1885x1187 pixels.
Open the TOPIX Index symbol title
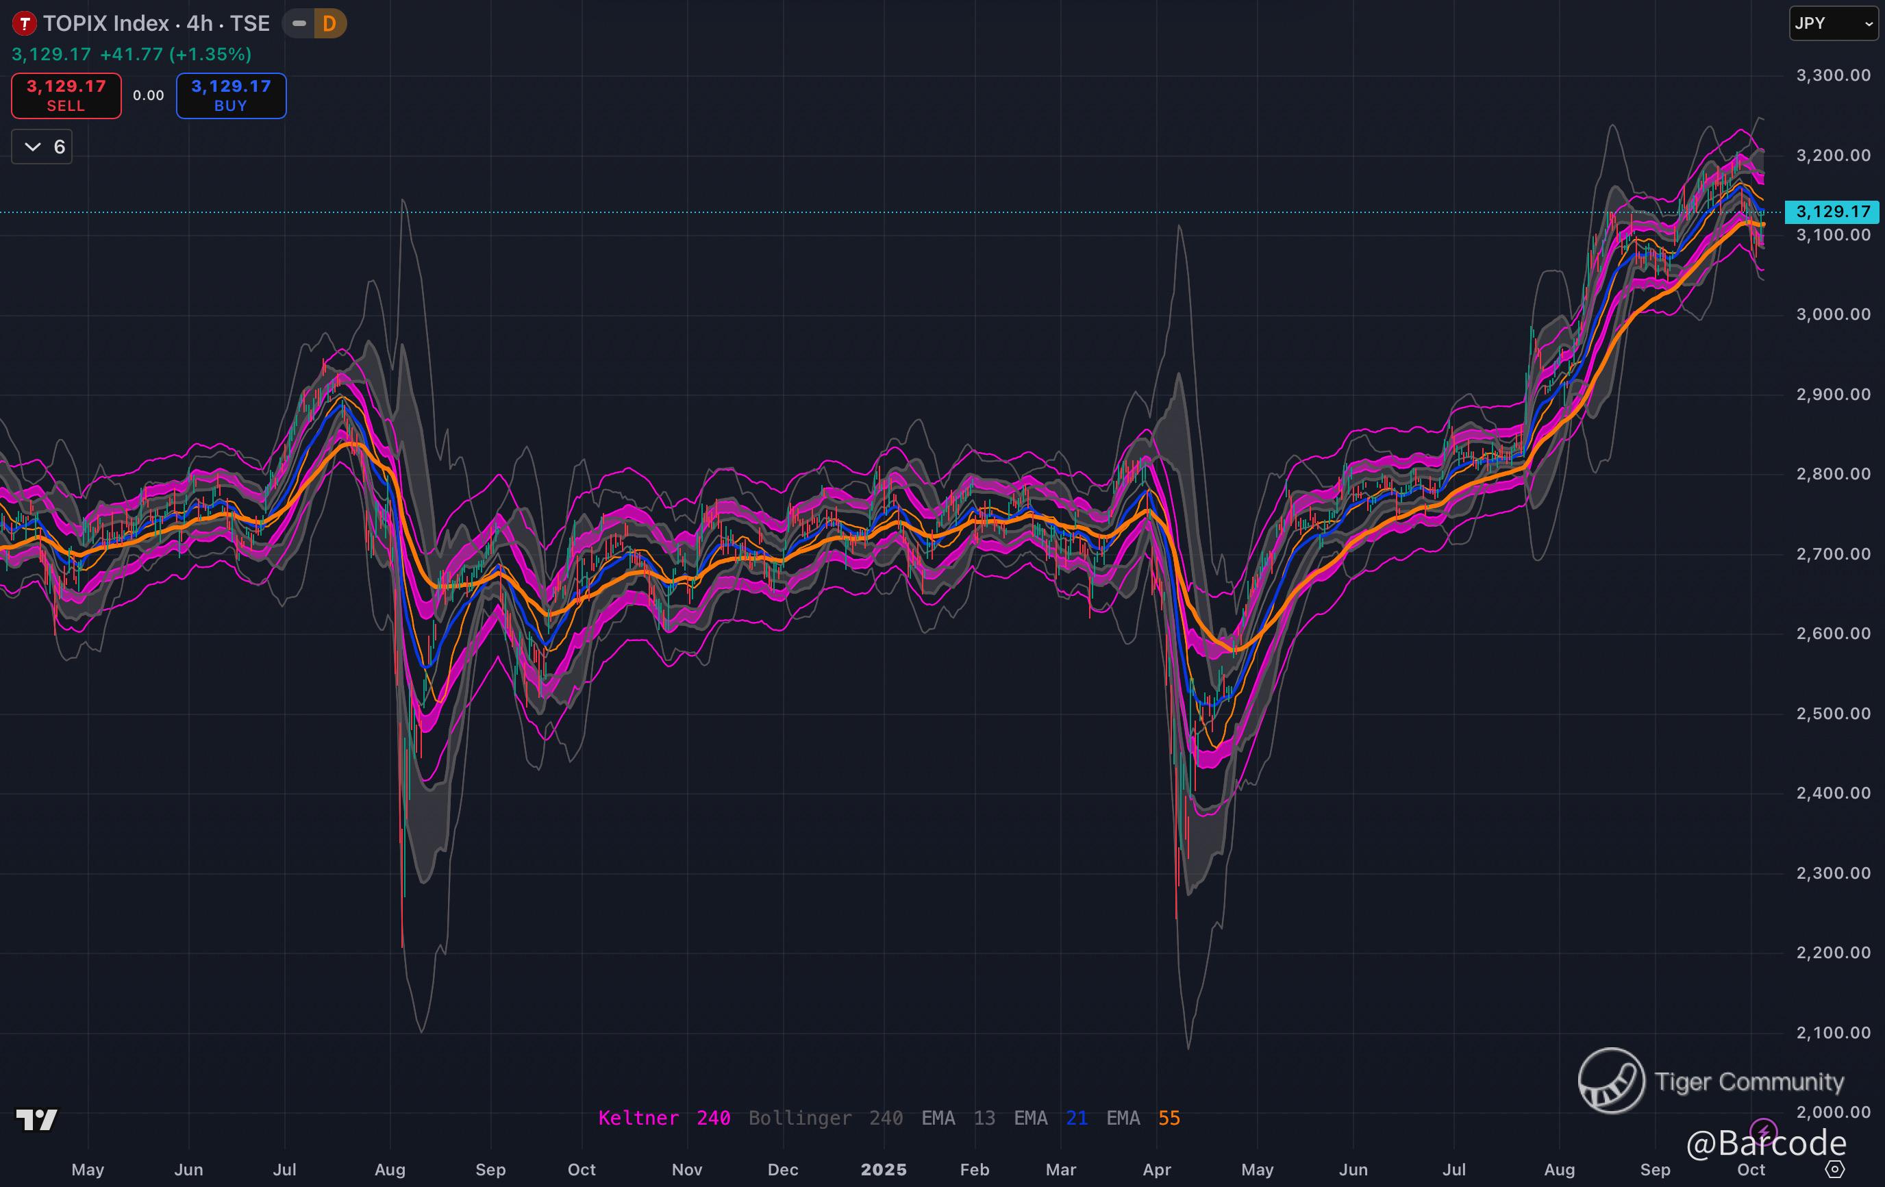coord(155,23)
